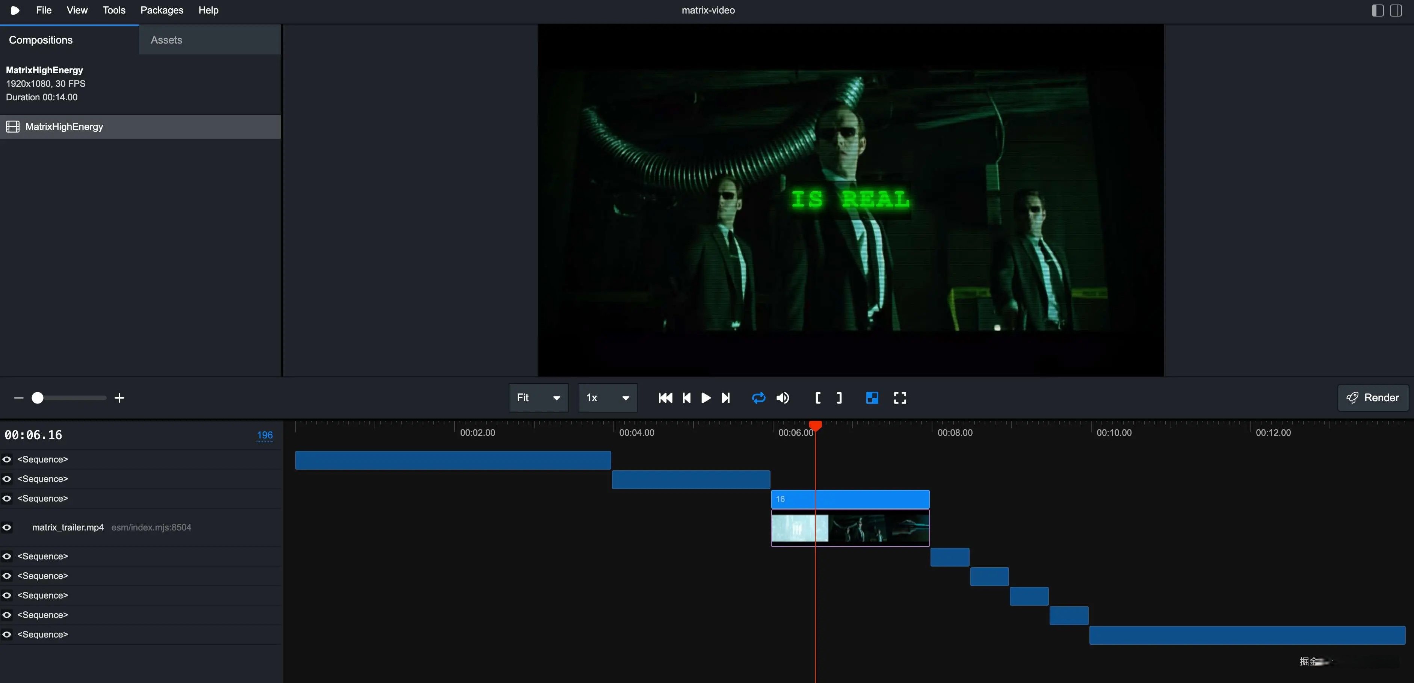This screenshot has width=1414, height=683.
Task: Set in-point marker bracket
Action: click(x=818, y=398)
